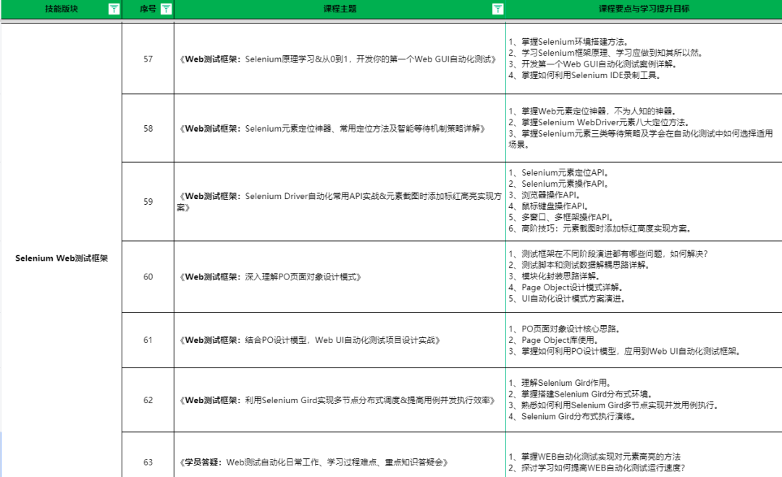Image resolution: width=782 pixels, height=477 pixels.
Task: Select the course topic Selenium原理学习&从0到1
Action: pyautogui.click(x=340, y=59)
